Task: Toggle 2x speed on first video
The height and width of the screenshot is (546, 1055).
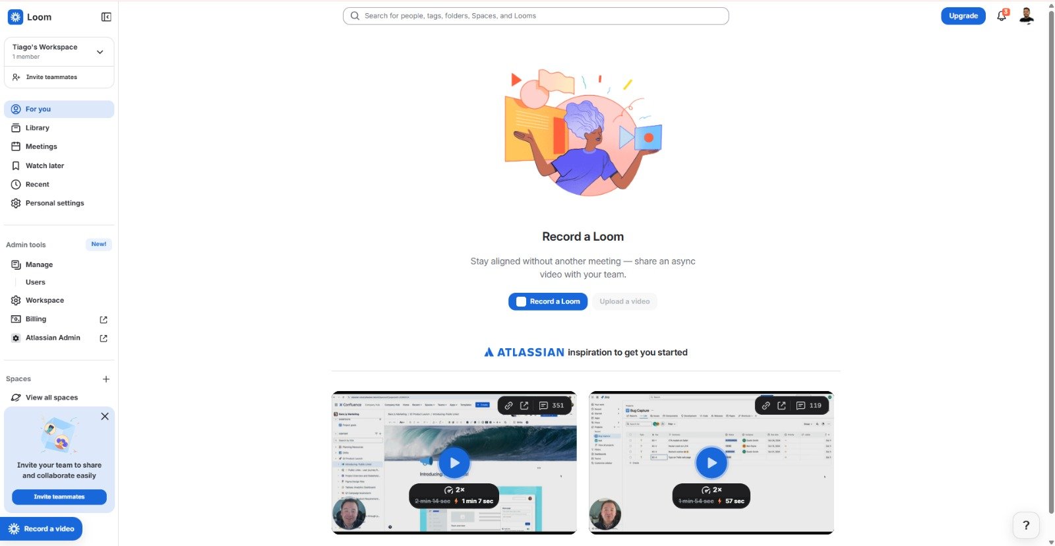Action: [x=454, y=490]
